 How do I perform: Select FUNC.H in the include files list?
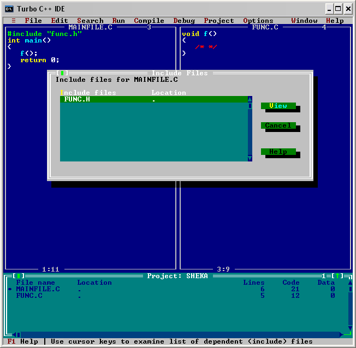coord(77,99)
